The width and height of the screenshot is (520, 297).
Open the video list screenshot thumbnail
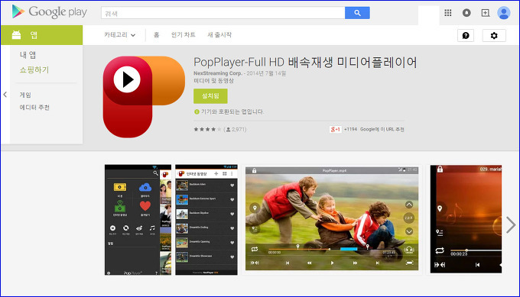point(206,220)
